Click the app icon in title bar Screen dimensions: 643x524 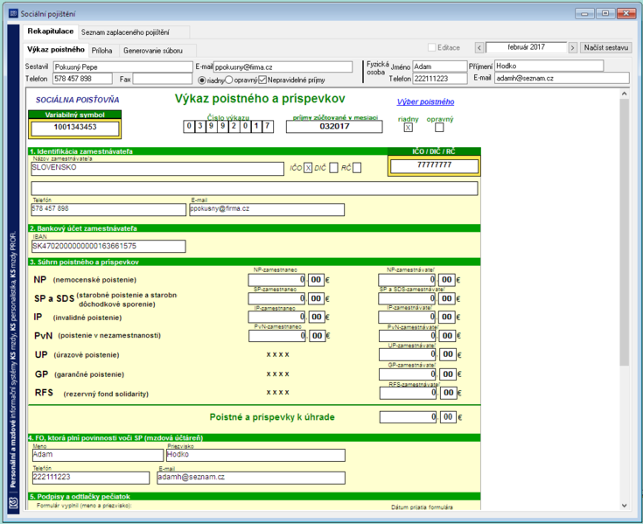(13, 13)
